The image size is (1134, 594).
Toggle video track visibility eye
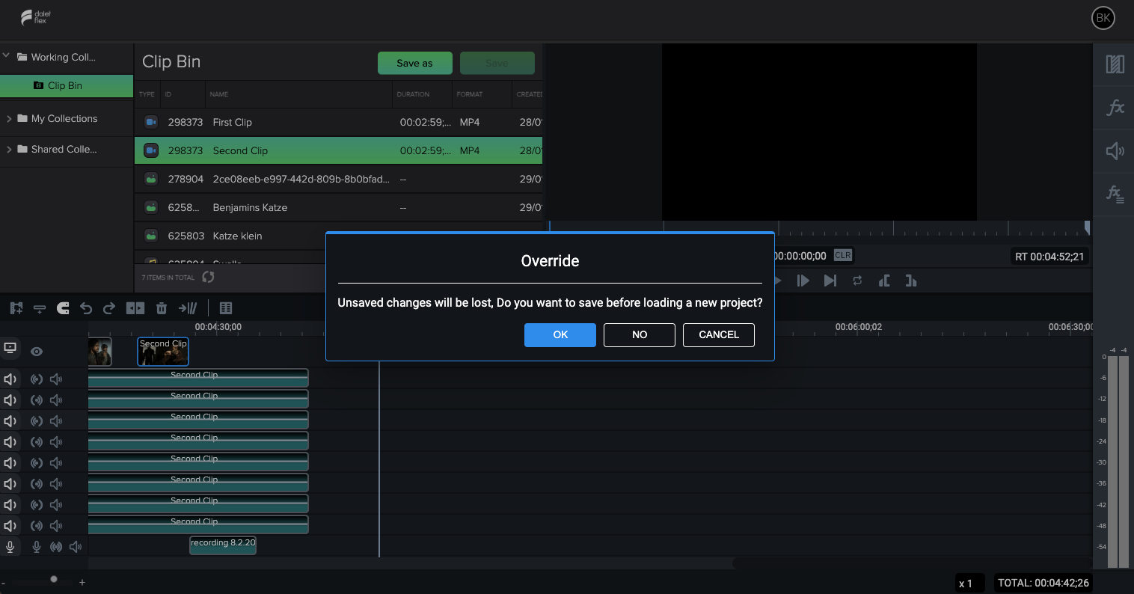(x=37, y=352)
